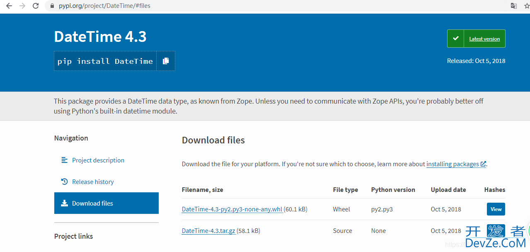Click the 'This package provides a DateTime' description

(x=269, y=106)
